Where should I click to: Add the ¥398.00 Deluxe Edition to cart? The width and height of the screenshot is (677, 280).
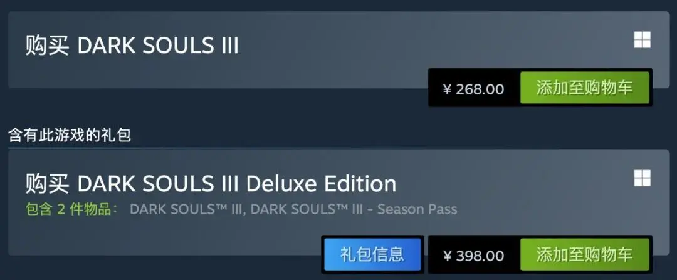(x=585, y=254)
